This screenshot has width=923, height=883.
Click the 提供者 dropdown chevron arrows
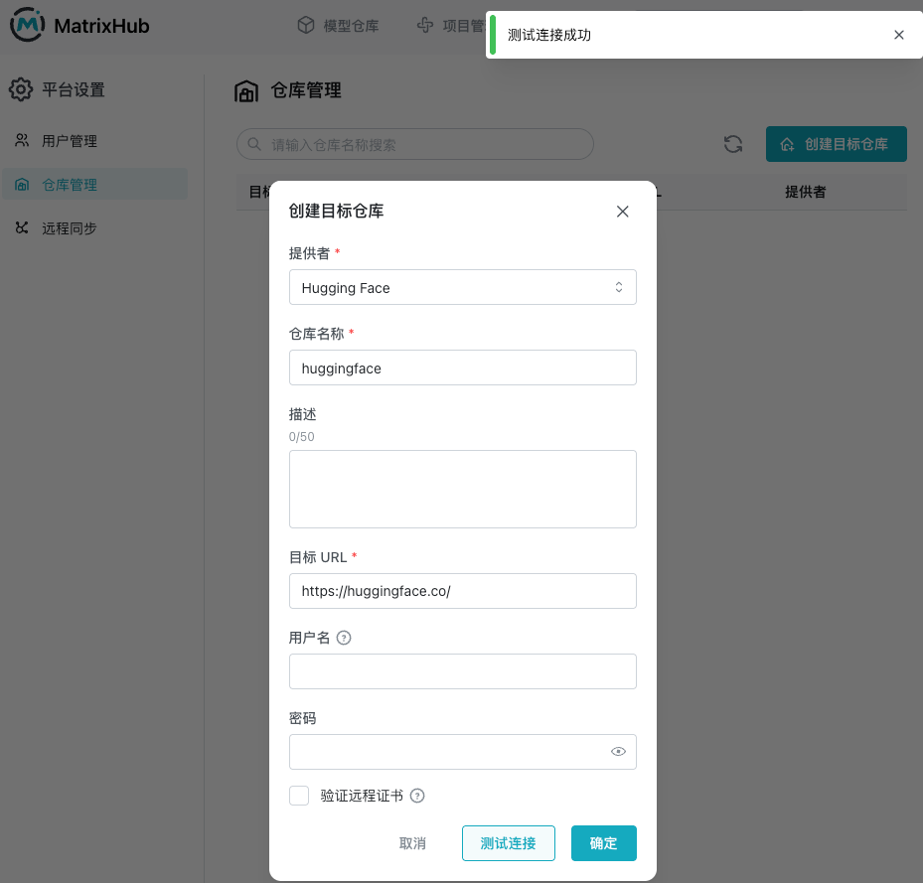click(619, 287)
